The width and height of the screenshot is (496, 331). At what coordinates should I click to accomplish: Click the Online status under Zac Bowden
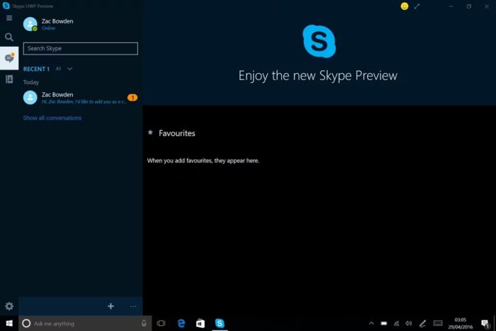48,28
